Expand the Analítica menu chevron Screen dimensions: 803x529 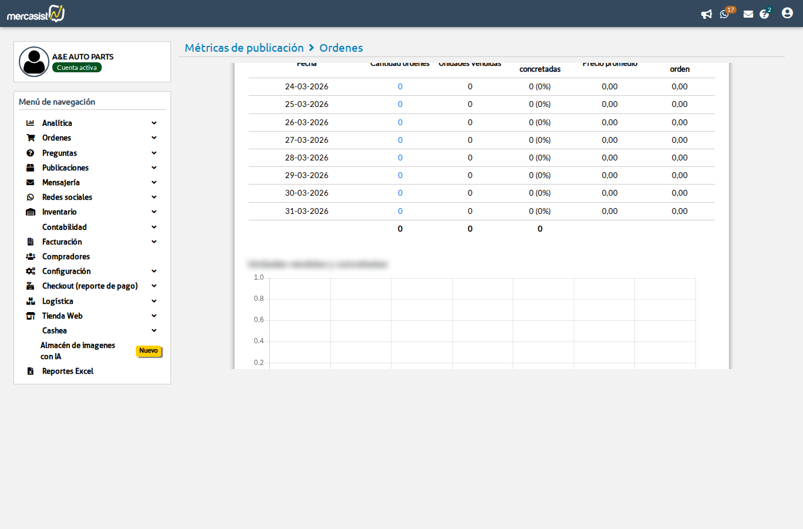154,123
